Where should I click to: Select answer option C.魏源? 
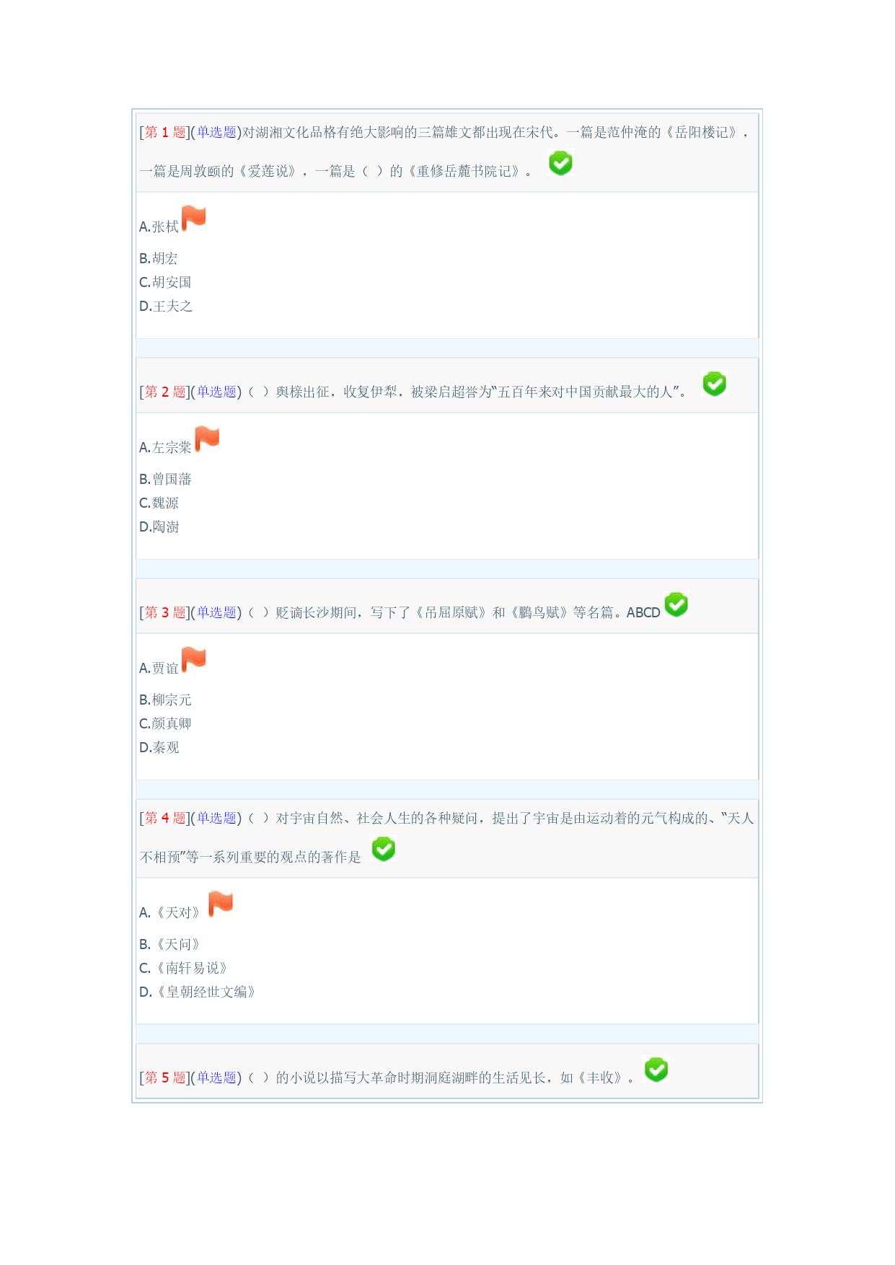159,503
